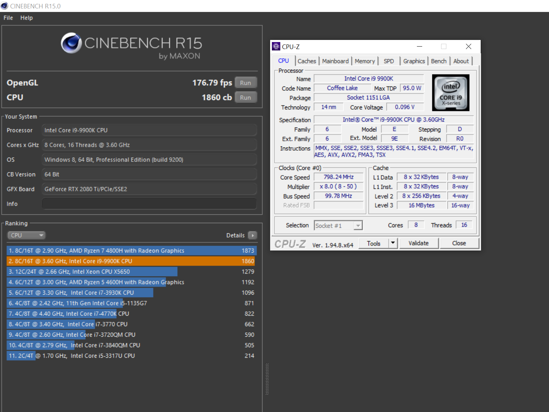This screenshot has height=412, width=549.
Task: Click the Bus Speed value 99.78 MHz
Action: point(338,196)
